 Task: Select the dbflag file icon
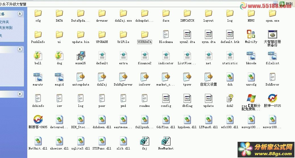(187, 98)
